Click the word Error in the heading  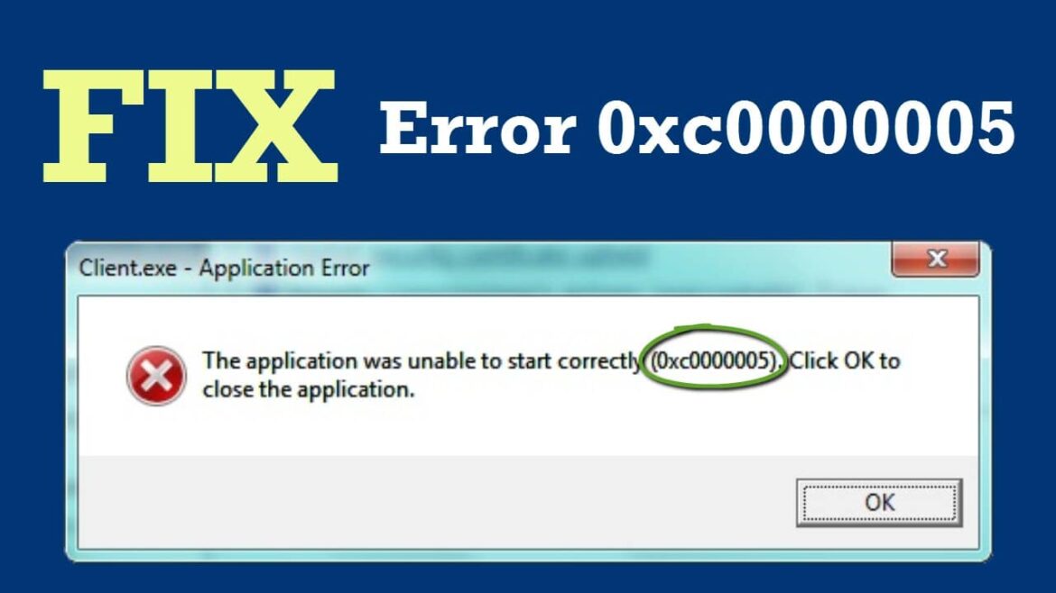tap(477, 127)
